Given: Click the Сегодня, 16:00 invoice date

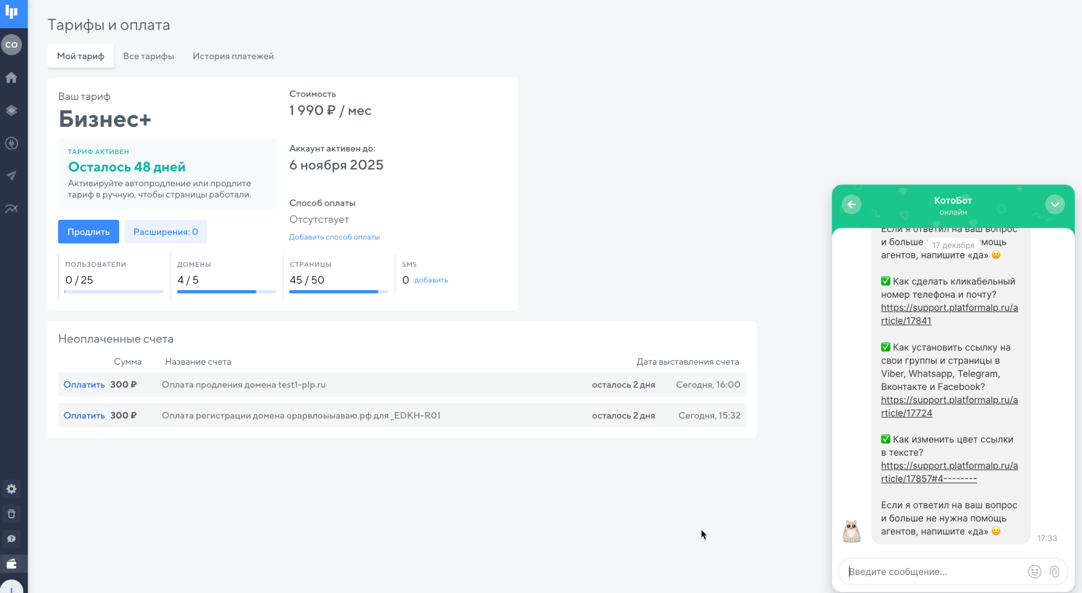Looking at the screenshot, I should [x=708, y=385].
